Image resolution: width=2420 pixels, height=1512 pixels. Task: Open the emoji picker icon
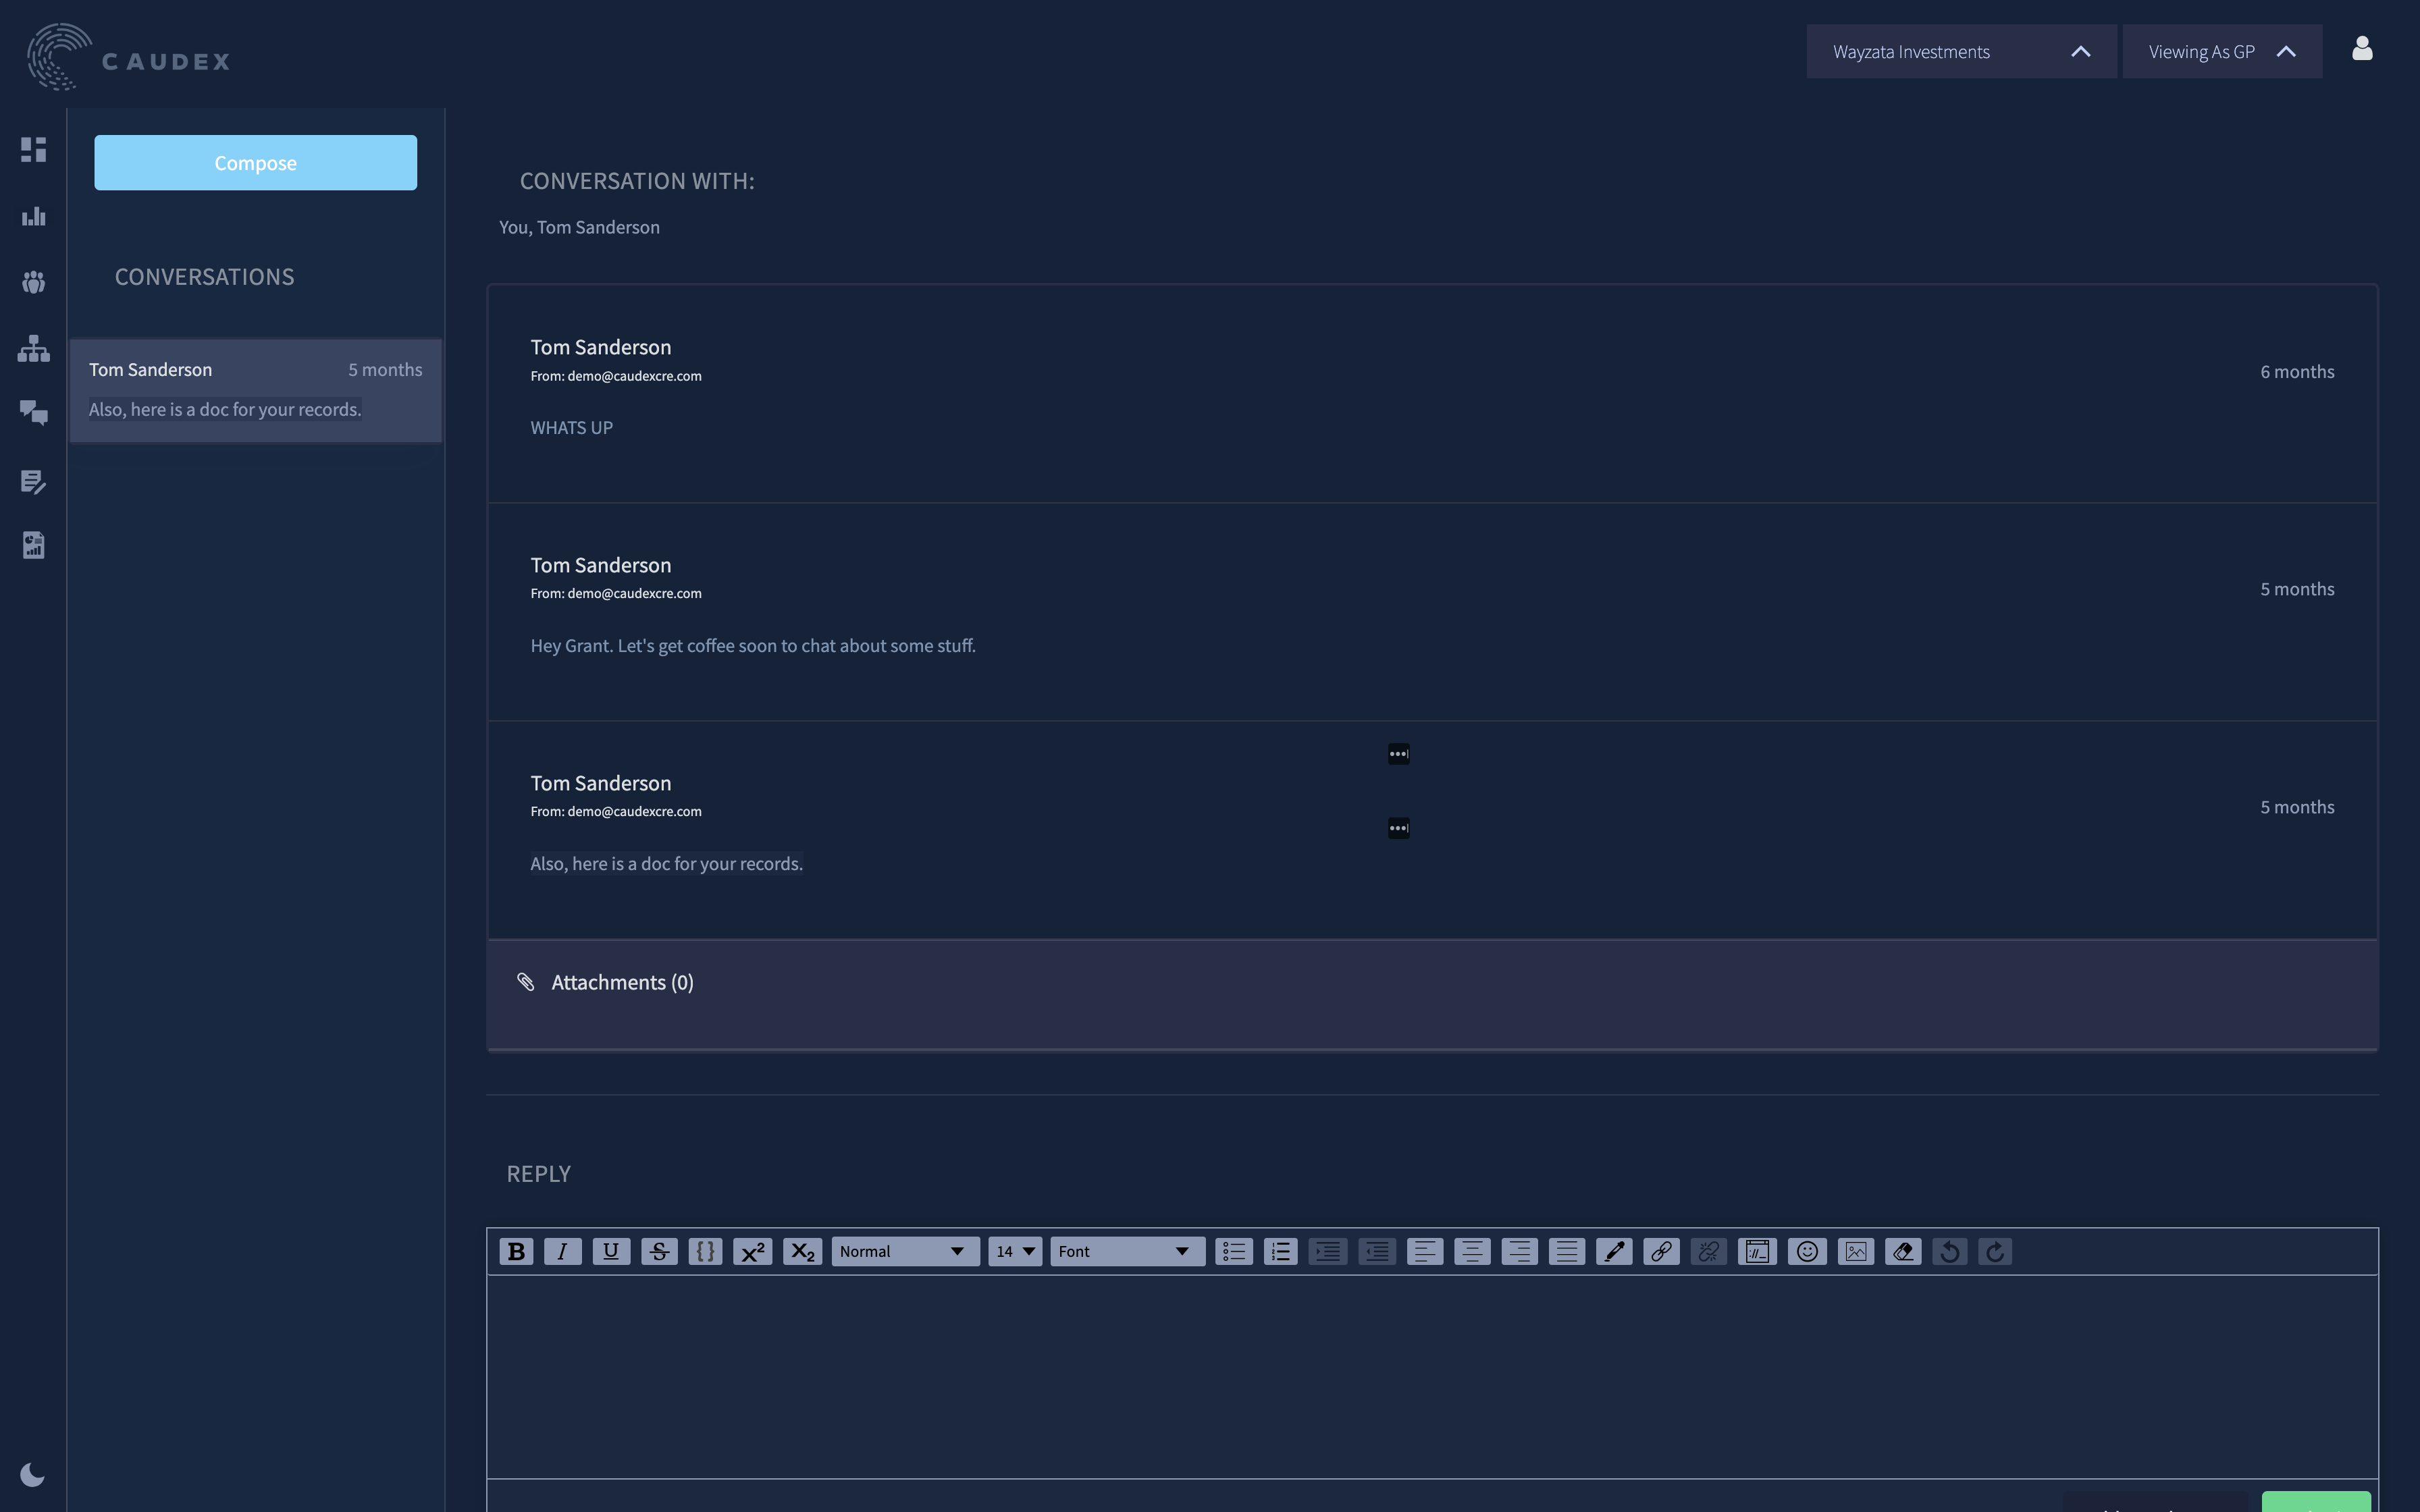point(1806,1251)
